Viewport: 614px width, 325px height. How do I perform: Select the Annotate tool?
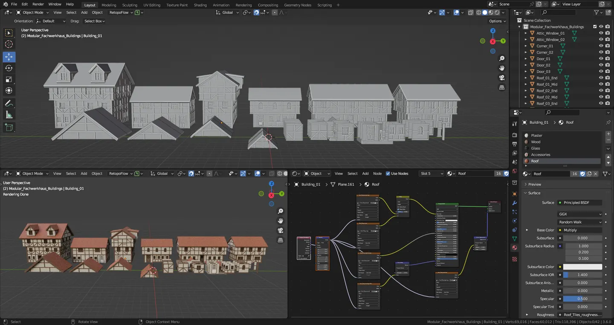9,104
